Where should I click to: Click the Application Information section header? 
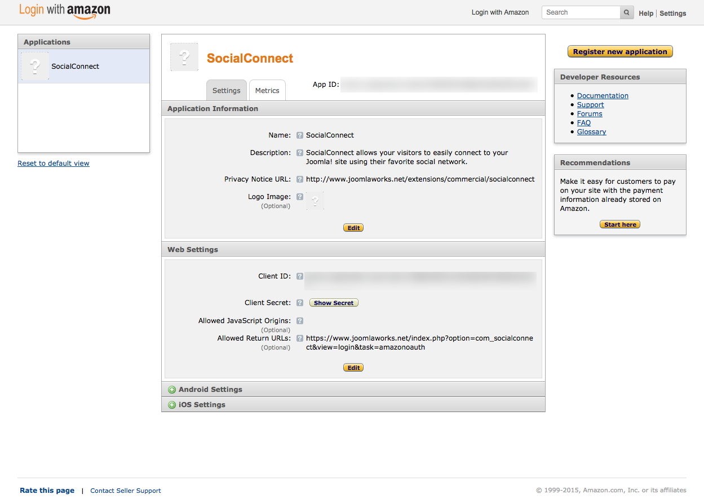tap(353, 109)
